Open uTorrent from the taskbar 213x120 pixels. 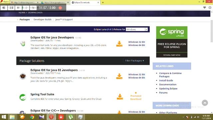(71, 117)
